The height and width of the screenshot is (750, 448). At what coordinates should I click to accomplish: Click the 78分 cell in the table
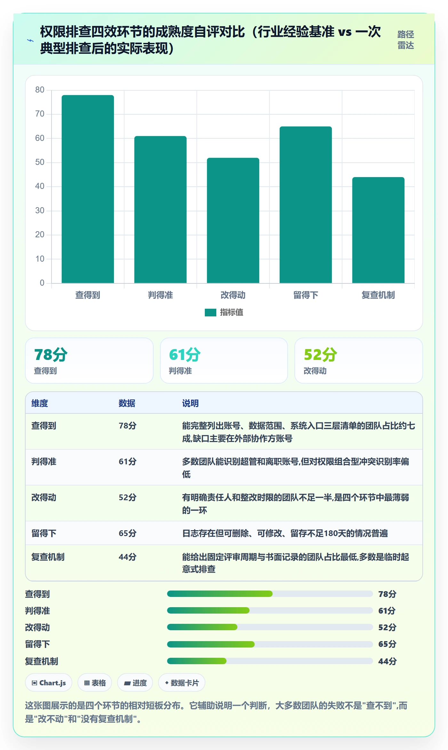pyautogui.click(x=128, y=426)
